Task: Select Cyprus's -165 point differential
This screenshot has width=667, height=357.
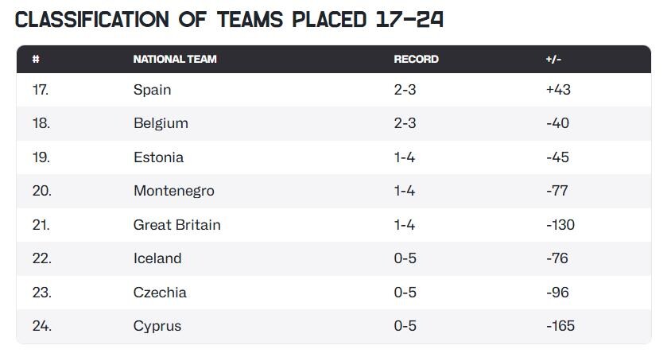Action: tap(560, 326)
